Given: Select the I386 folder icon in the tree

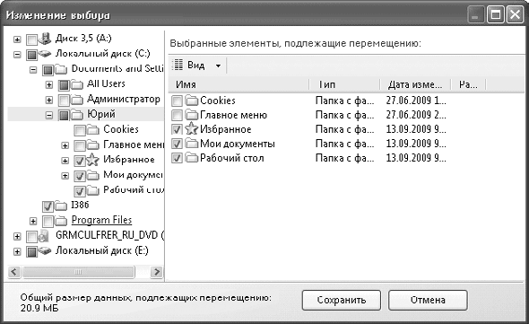Looking at the screenshot, I should pos(61,205).
